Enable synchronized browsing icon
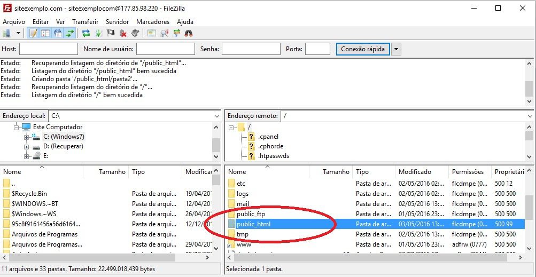536x277 pixels. click(176, 33)
